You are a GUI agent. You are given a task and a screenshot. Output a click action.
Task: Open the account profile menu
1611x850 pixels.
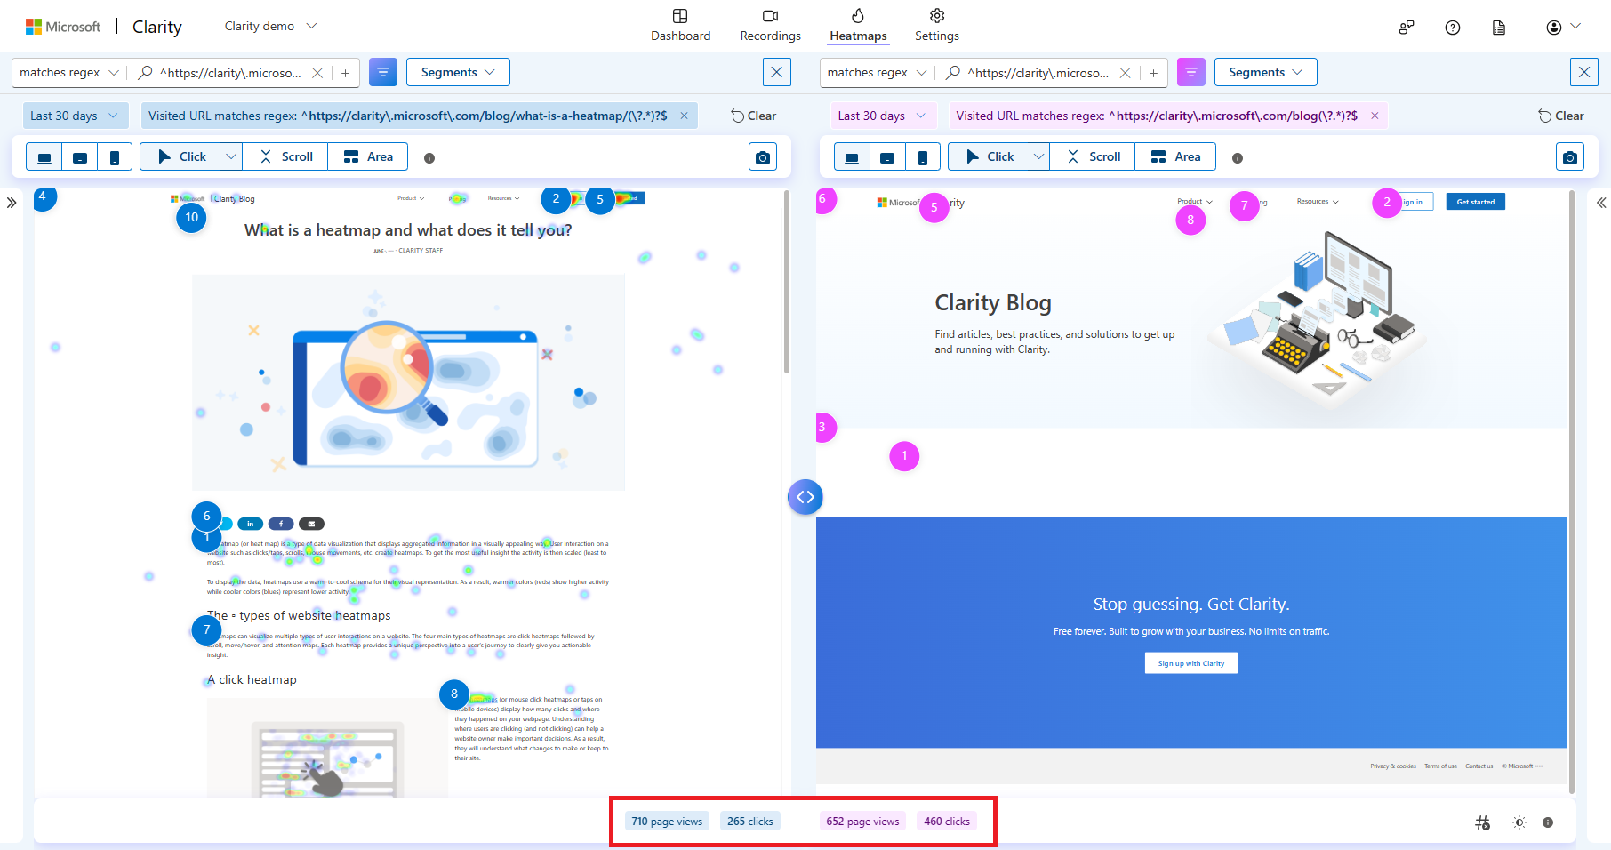click(x=1562, y=28)
